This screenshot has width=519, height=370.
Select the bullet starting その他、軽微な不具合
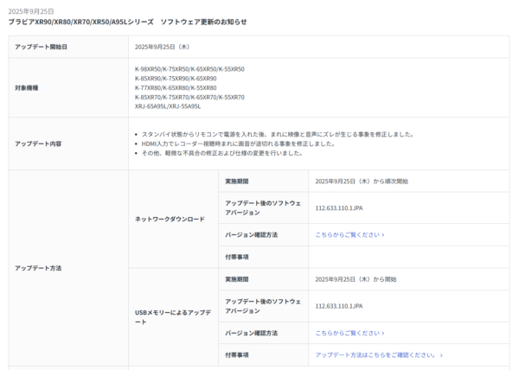[x=222, y=153]
